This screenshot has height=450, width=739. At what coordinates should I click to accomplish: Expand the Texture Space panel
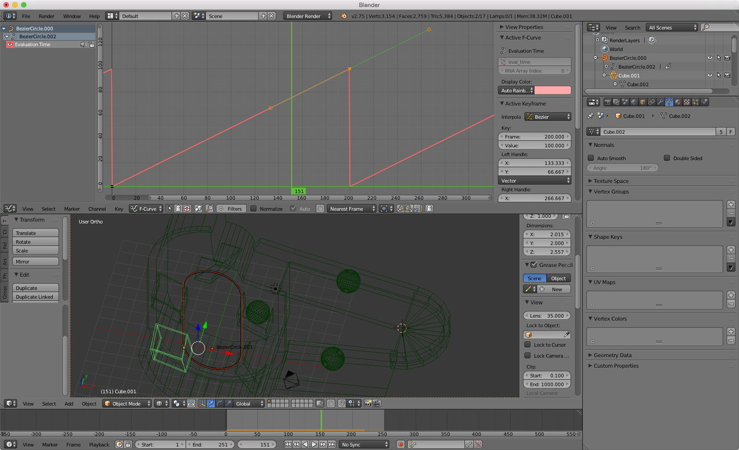[611, 181]
